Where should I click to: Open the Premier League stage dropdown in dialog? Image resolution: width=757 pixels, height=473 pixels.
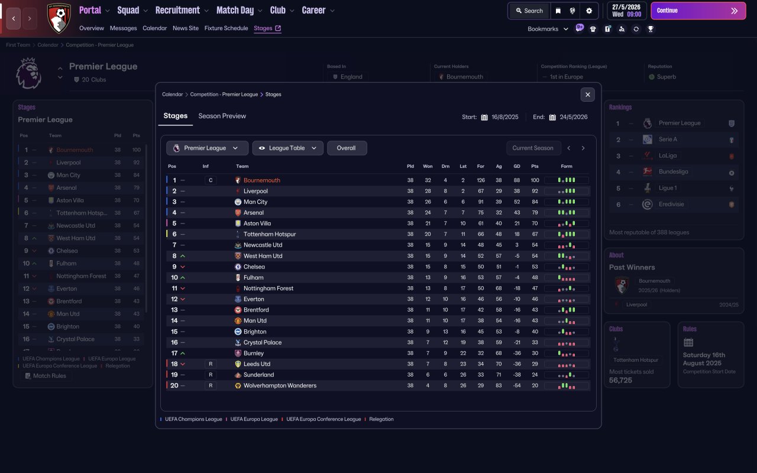coord(207,148)
